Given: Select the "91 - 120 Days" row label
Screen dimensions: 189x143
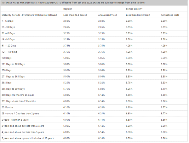Looking at the screenshot, I should pyautogui.click(x=9, y=45).
